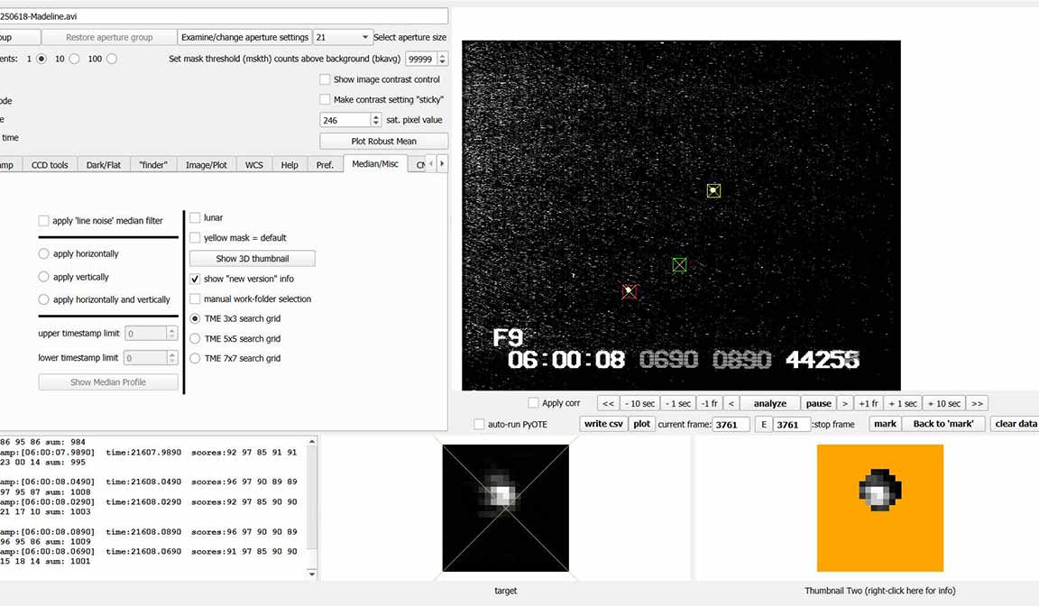Image resolution: width=1039 pixels, height=606 pixels.
Task: Switch to the WCS tab
Action: pos(254,165)
